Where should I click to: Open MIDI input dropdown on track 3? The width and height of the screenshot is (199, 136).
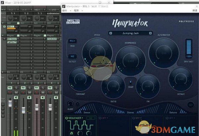[39, 10]
